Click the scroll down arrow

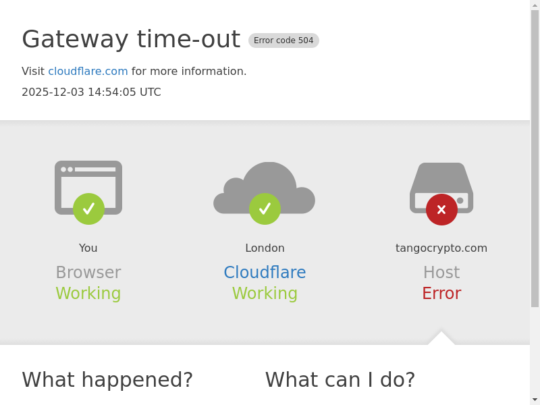point(535,400)
